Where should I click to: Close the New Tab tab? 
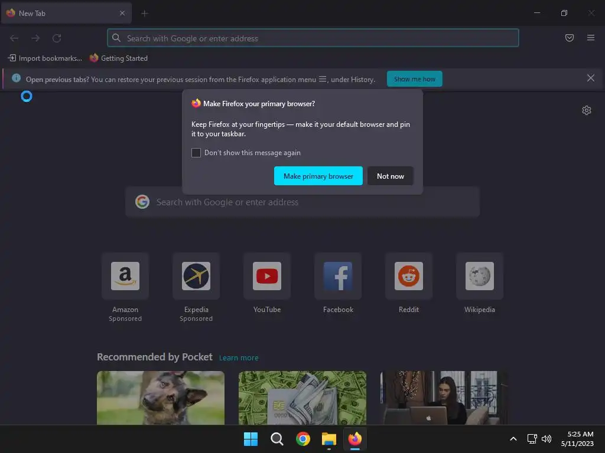[122, 13]
